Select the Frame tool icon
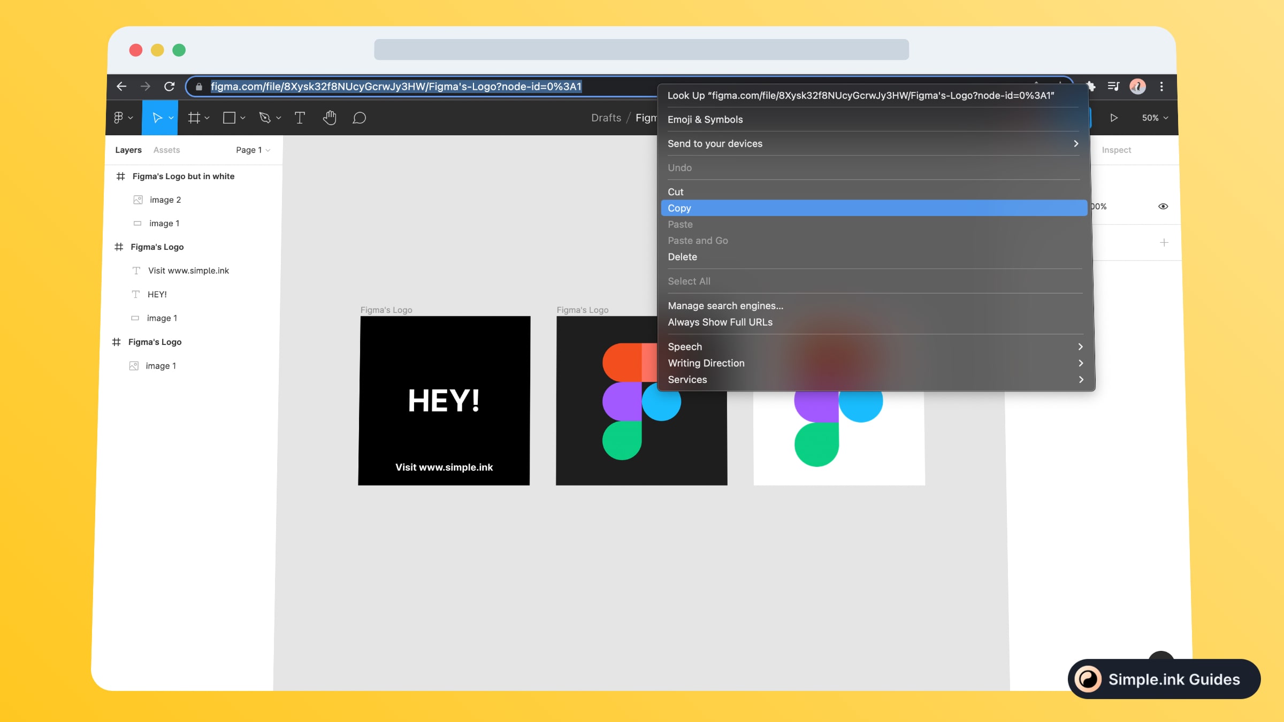1284x722 pixels. [x=194, y=118]
